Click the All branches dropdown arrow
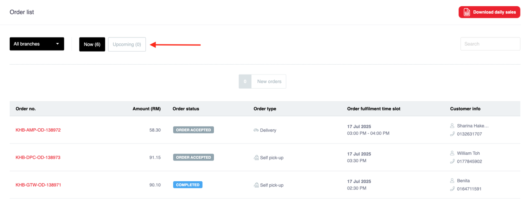 click(57, 44)
